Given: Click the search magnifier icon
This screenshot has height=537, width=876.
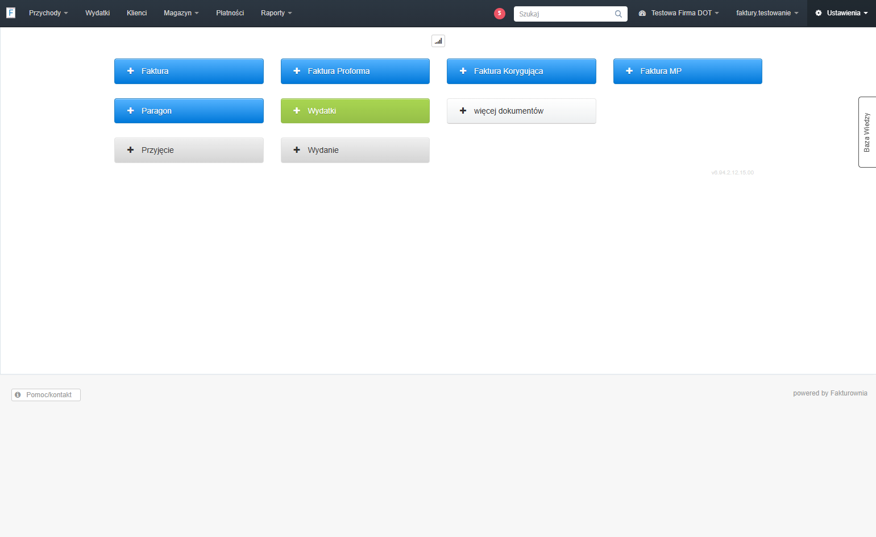Looking at the screenshot, I should point(618,14).
